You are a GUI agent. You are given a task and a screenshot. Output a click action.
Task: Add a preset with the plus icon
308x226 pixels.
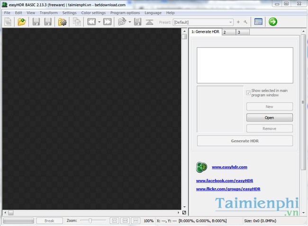[x=238, y=22]
